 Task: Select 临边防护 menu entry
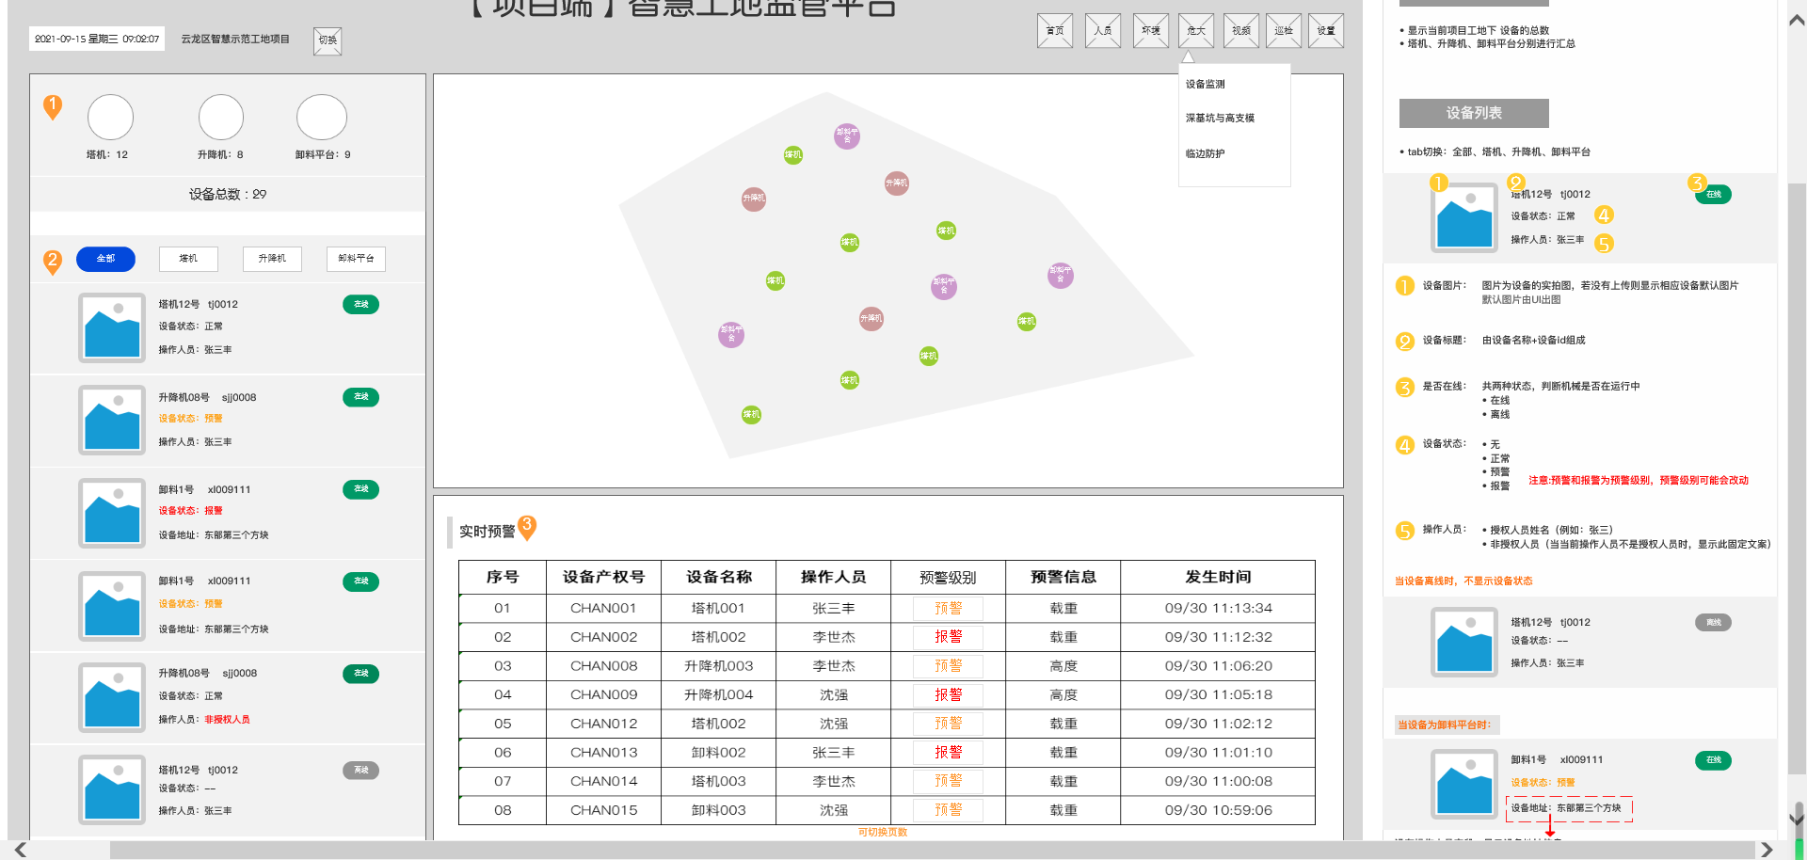click(1205, 153)
